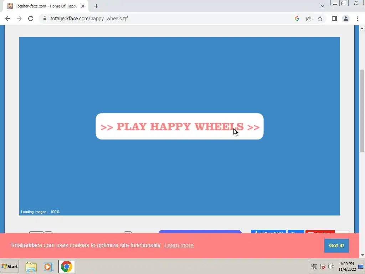365x274 pixels.
Task: Click the Chrome taskbar icon
Action: [67, 267]
